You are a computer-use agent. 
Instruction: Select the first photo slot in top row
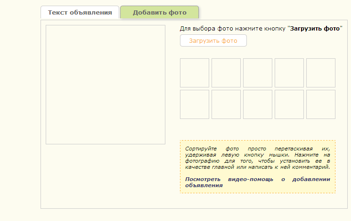[x=195, y=73]
